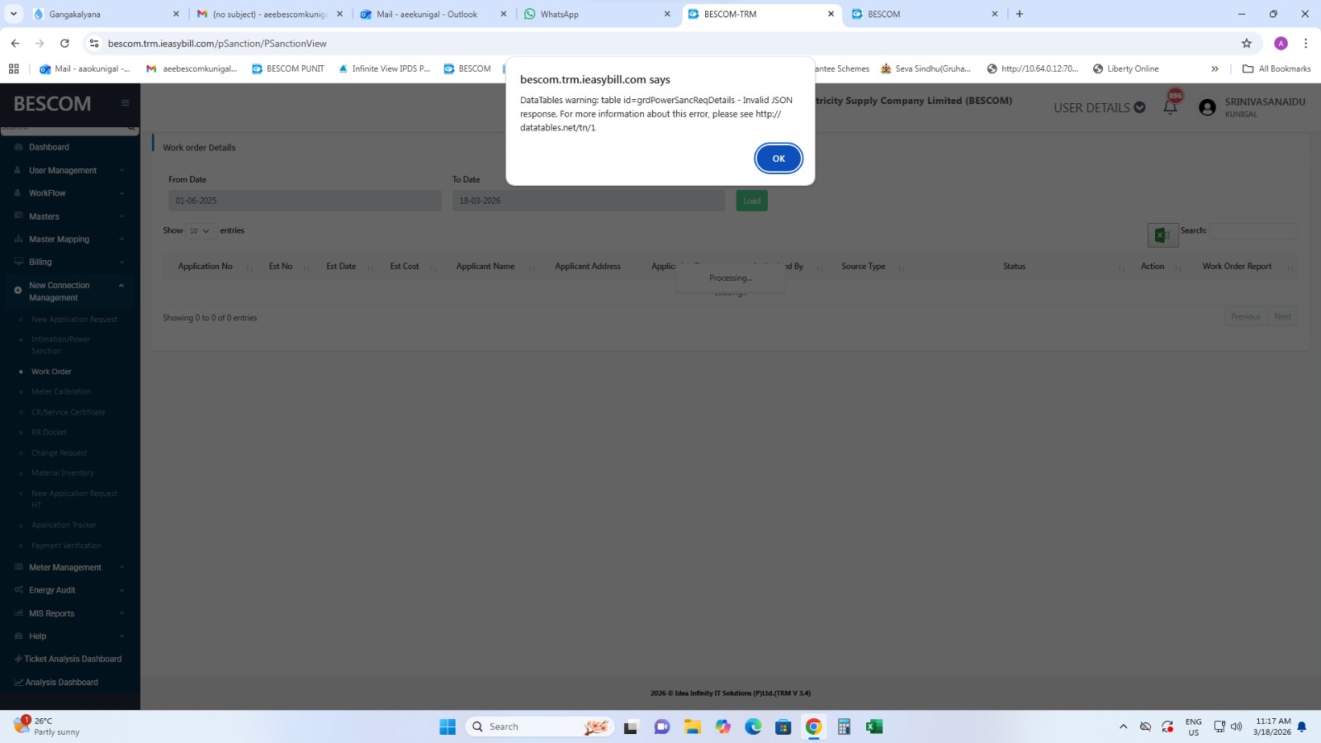Screen dimensions: 1321x743
Task: Go to the Next table page
Action: click(x=1282, y=316)
